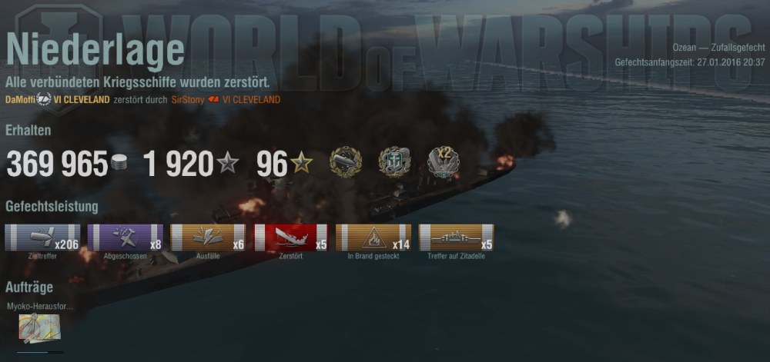
Task: Click the In Brand gesteckt x14 ribbon
Action: [373, 237]
